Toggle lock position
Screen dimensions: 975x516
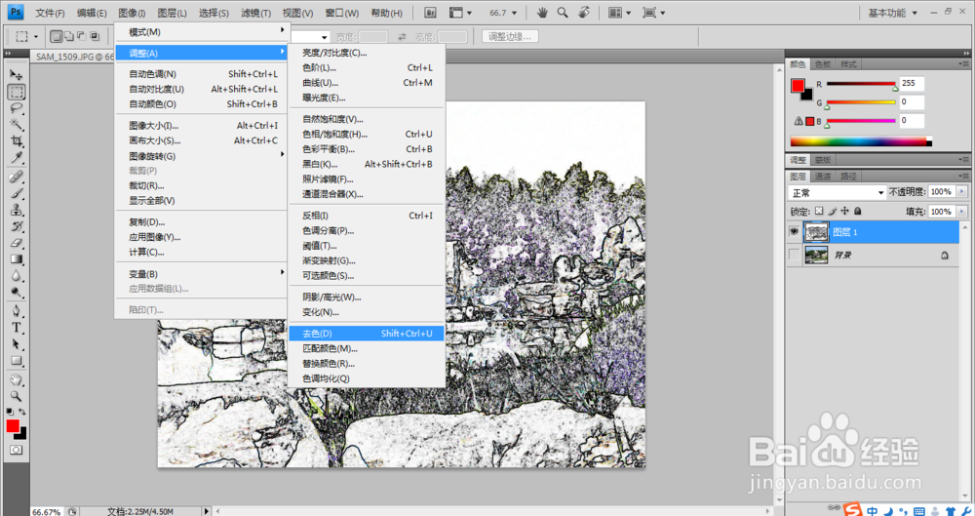click(x=844, y=211)
